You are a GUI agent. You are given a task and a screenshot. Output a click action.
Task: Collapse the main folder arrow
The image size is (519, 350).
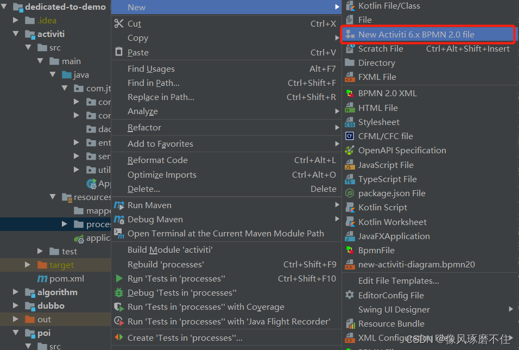pyautogui.click(x=40, y=61)
